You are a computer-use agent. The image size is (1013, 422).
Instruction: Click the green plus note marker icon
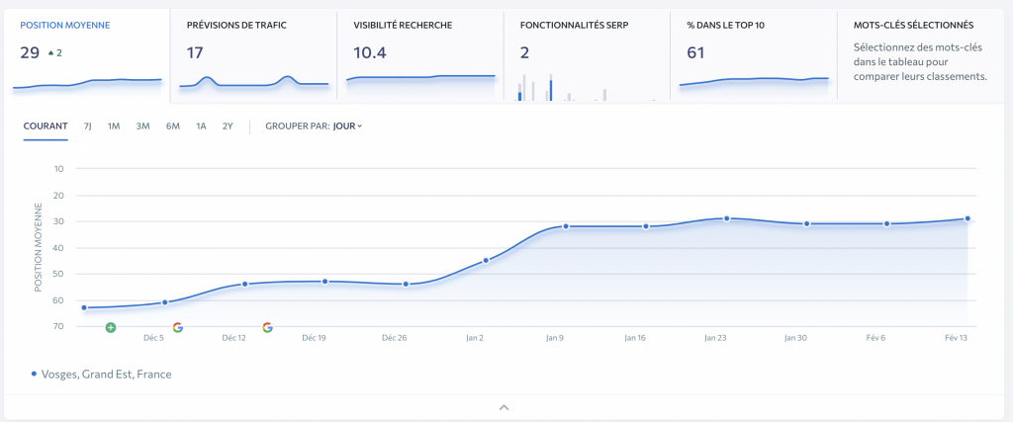coord(111,328)
